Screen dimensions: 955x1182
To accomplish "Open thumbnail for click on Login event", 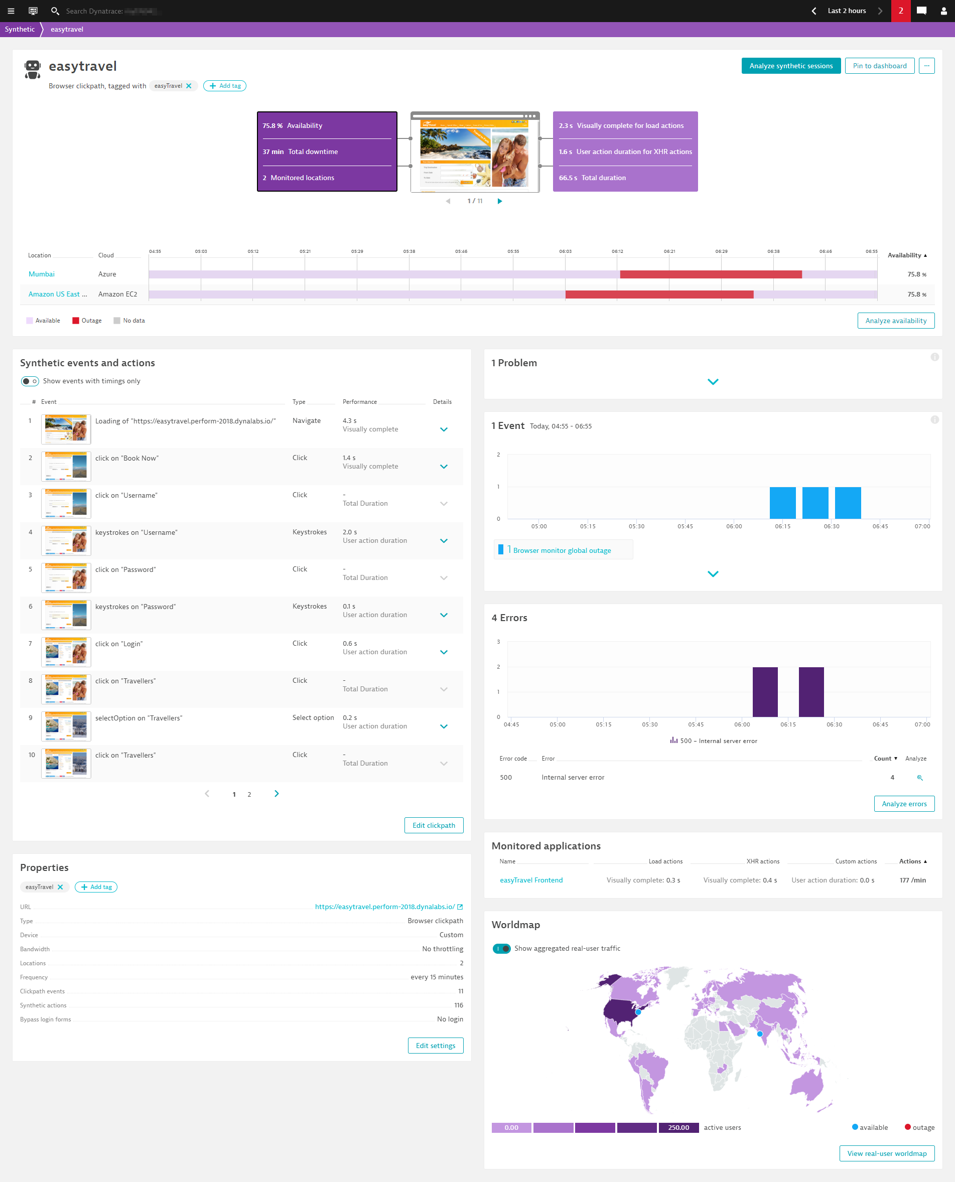I will point(66,652).
